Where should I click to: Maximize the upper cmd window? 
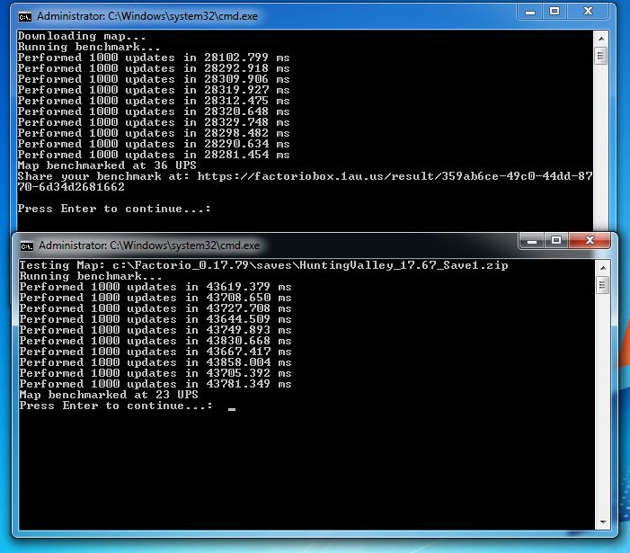point(555,12)
